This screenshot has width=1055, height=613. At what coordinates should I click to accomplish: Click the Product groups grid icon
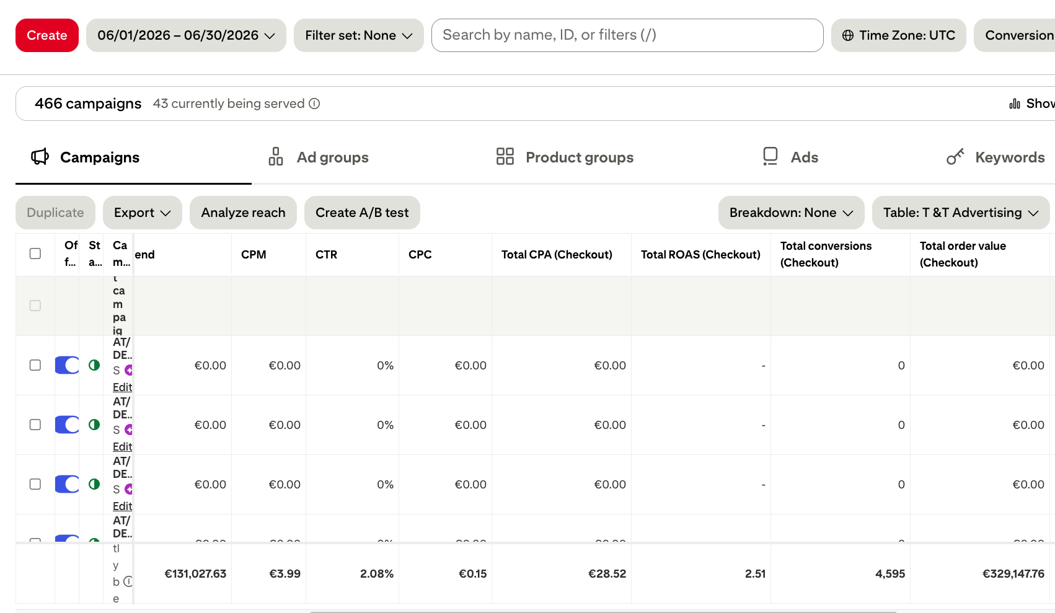[x=505, y=156]
